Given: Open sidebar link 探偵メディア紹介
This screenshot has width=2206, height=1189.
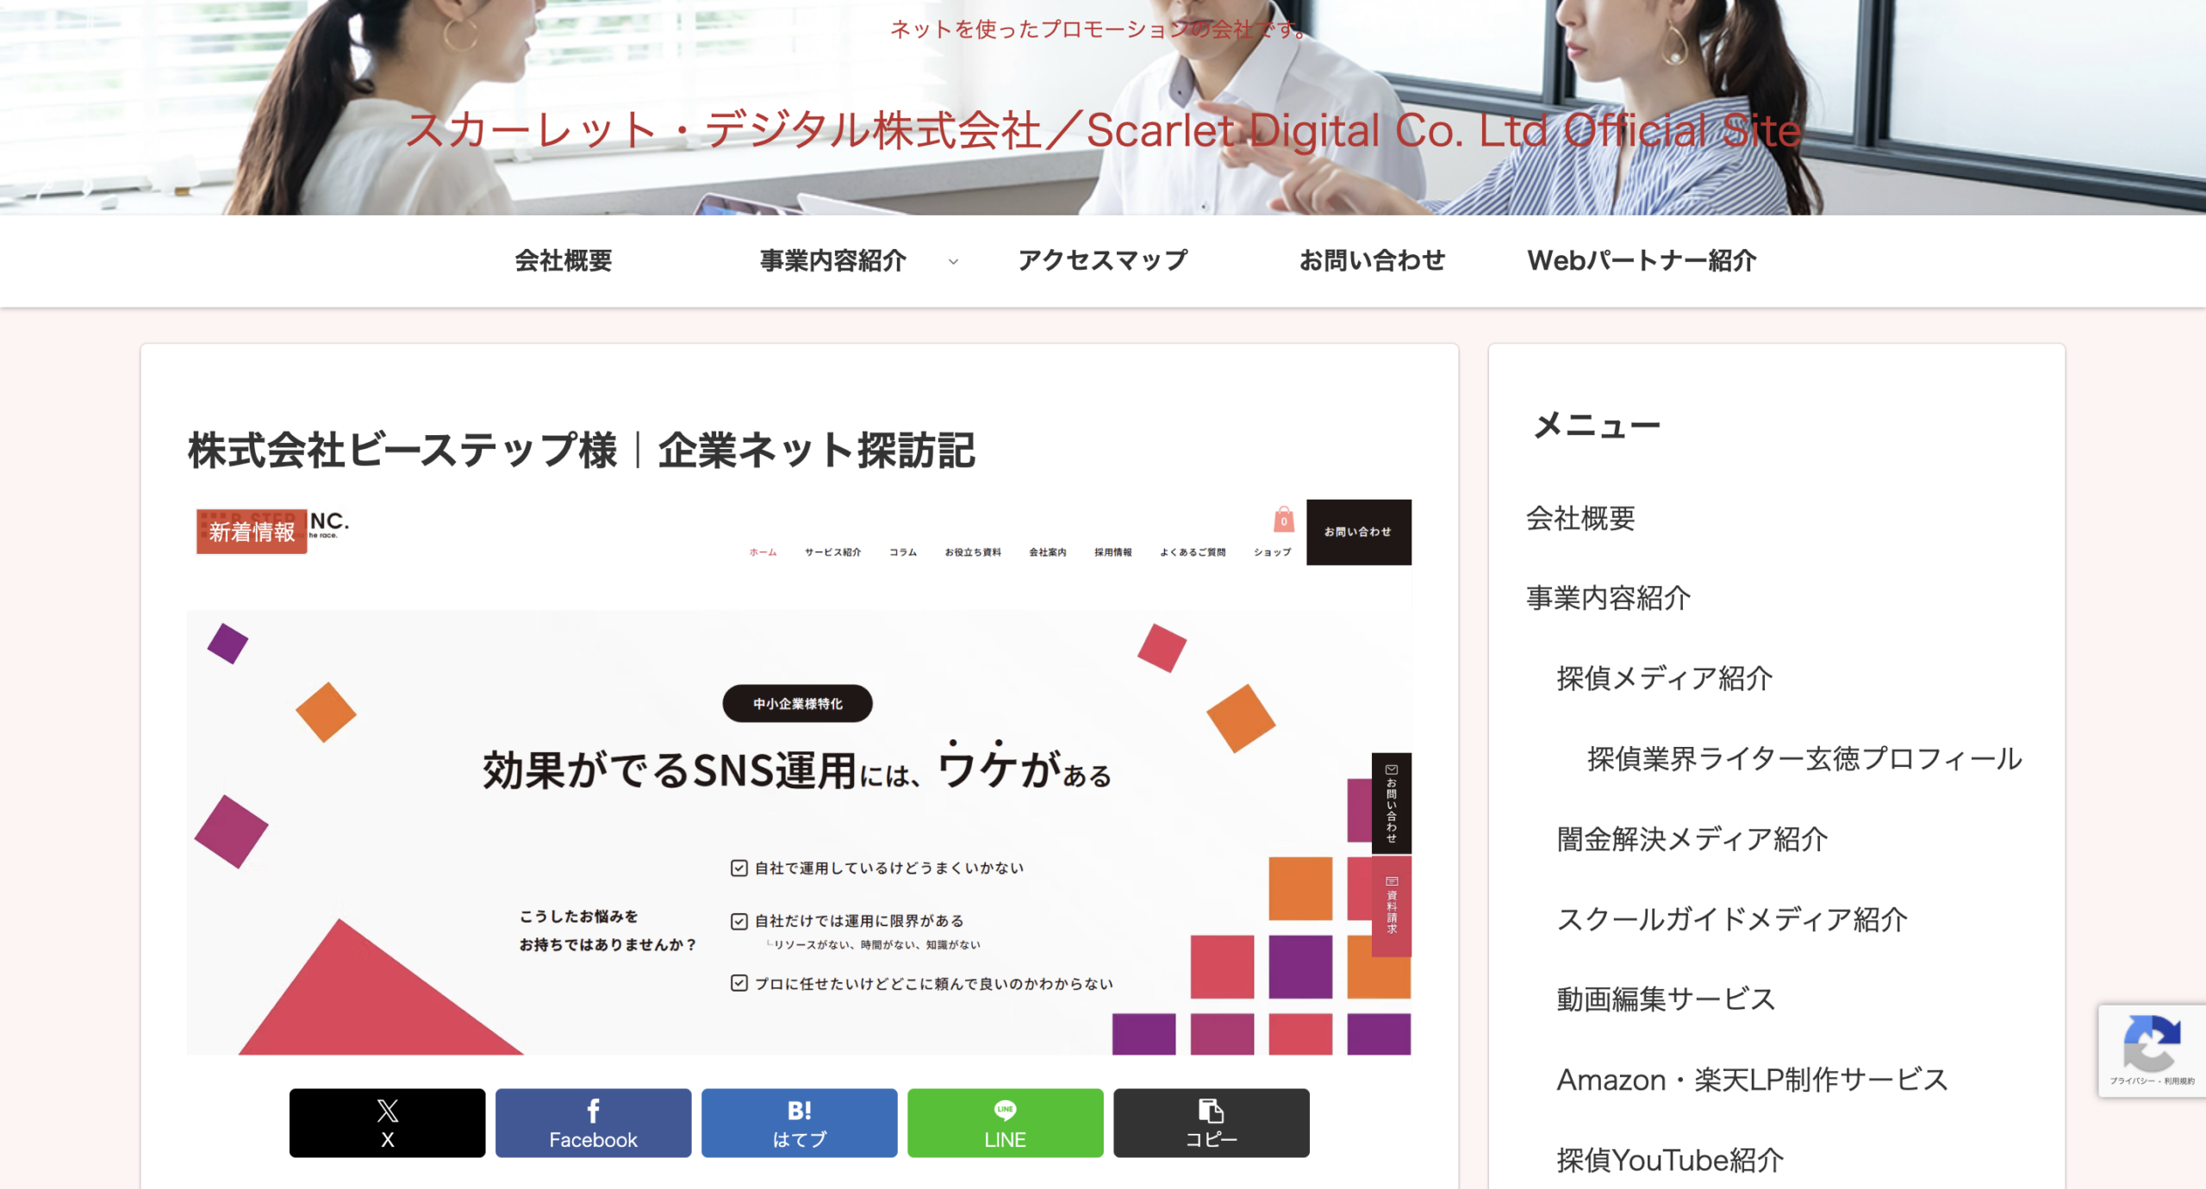Looking at the screenshot, I should pyautogui.click(x=1664, y=678).
